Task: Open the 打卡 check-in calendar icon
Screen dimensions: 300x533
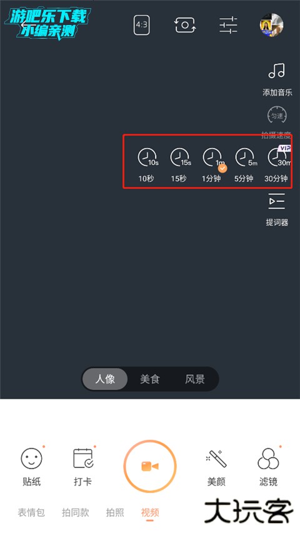Action: click(83, 458)
